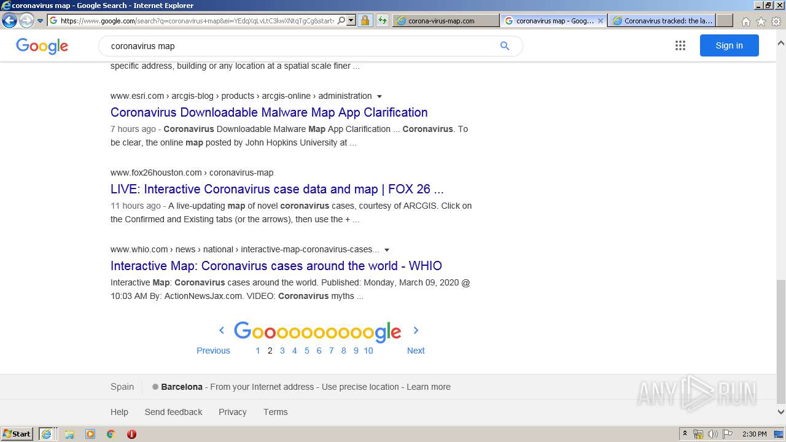Click the scrollbar down arrow

tap(781, 412)
